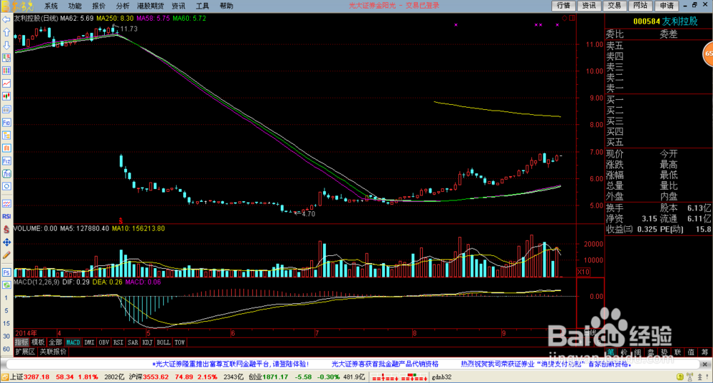This screenshot has height=383, width=713.
Task: Open the 帮助 menu
Action: pyautogui.click(x=227, y=6)
